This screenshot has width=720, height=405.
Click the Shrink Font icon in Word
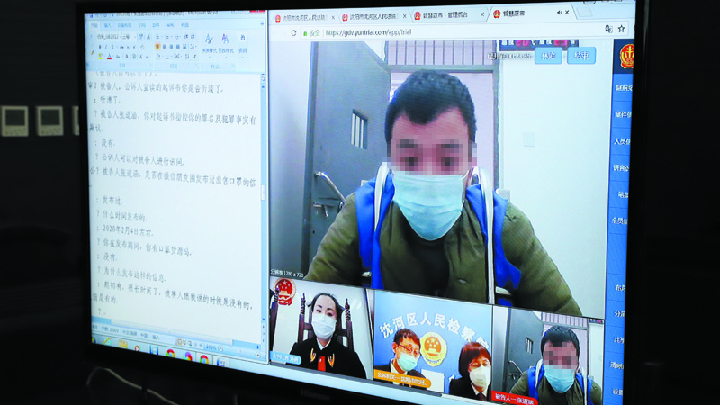click(147, 57)
